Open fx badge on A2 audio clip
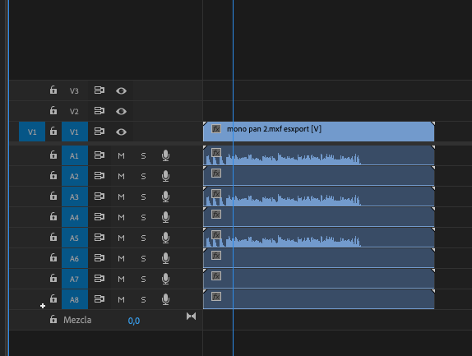Viewport: 472px width, 356px height. click(x=216, y=173)
